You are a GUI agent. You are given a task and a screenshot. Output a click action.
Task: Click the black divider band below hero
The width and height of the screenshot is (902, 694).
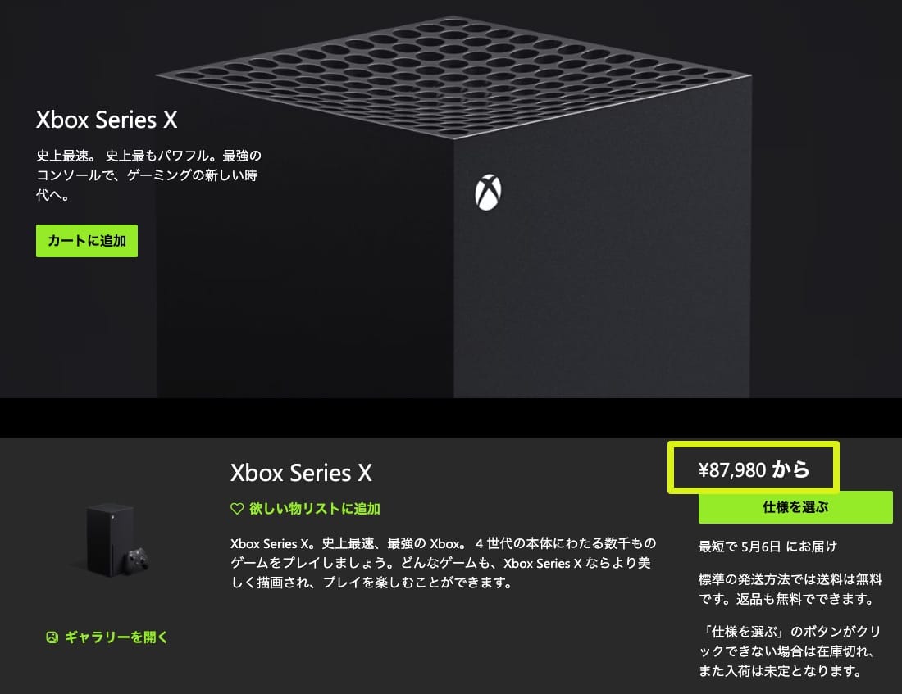coord(451,417)
